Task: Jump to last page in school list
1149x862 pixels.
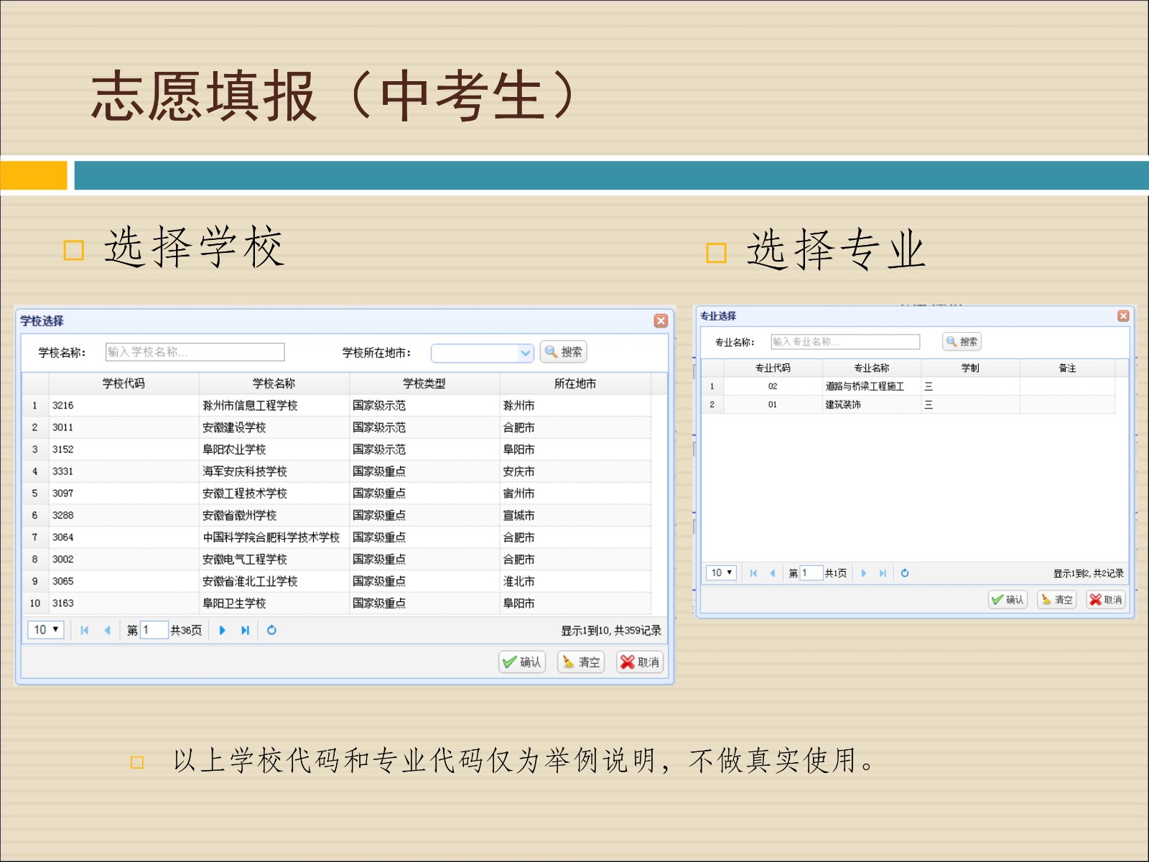Action: 245,630
